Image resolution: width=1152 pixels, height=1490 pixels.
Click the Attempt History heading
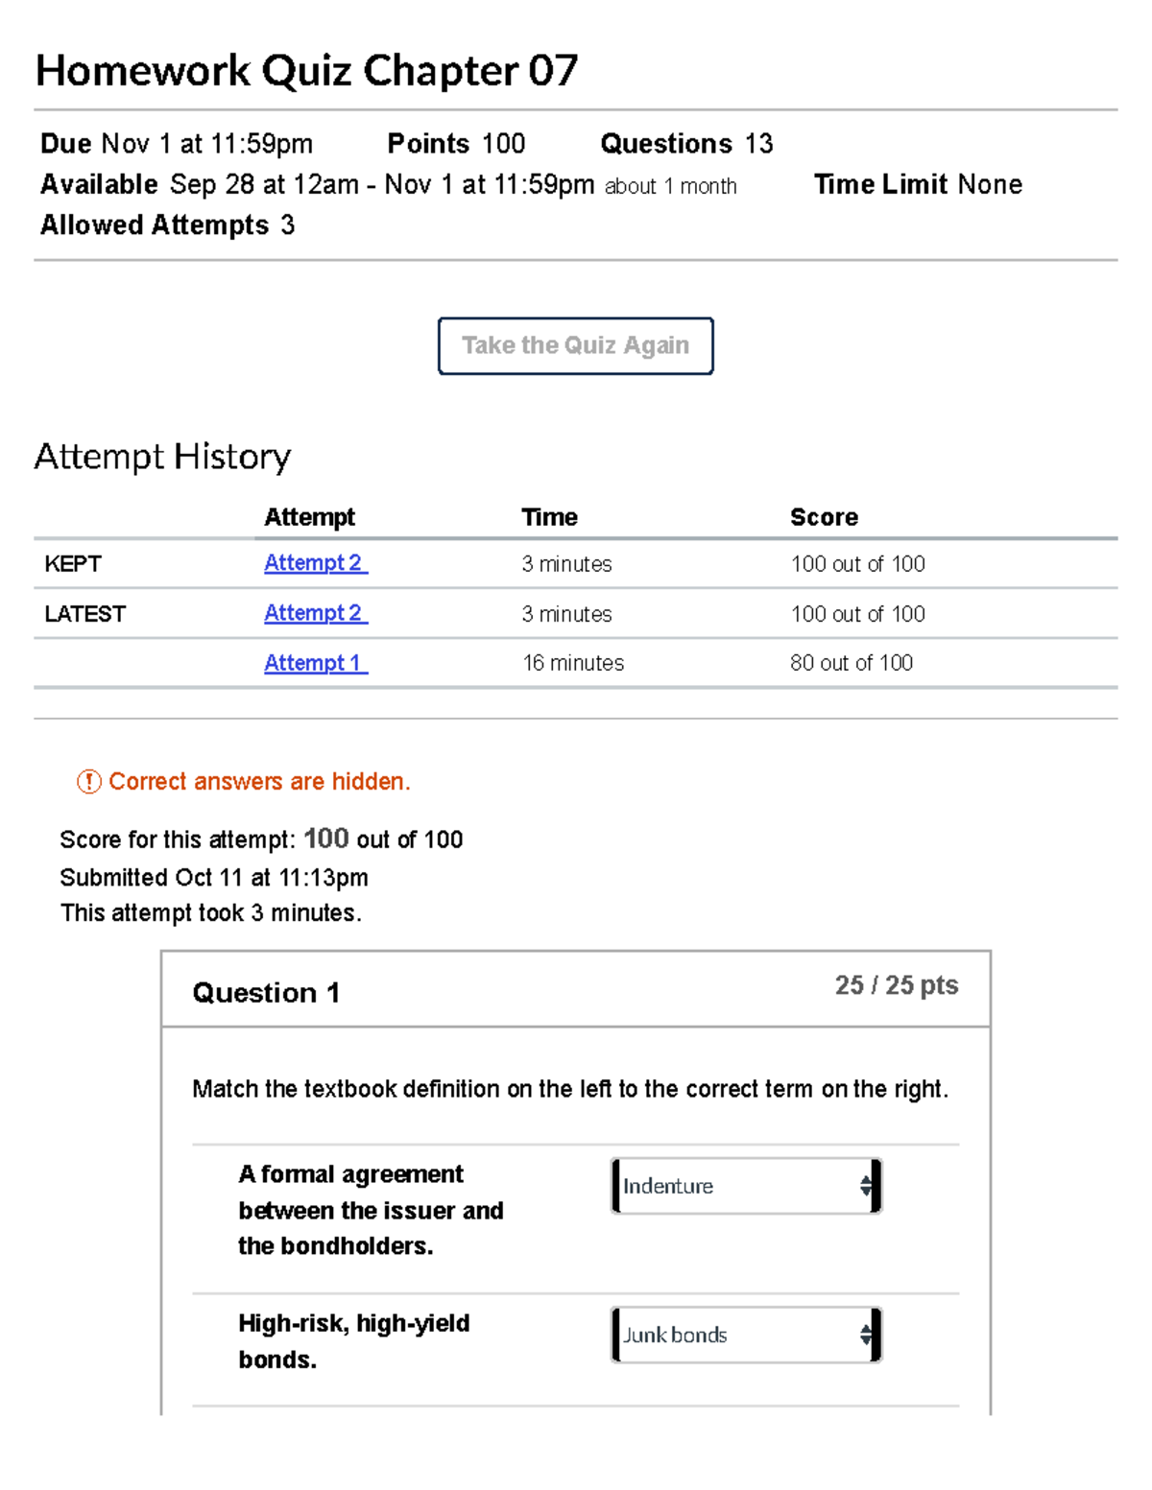click(162, 457)
